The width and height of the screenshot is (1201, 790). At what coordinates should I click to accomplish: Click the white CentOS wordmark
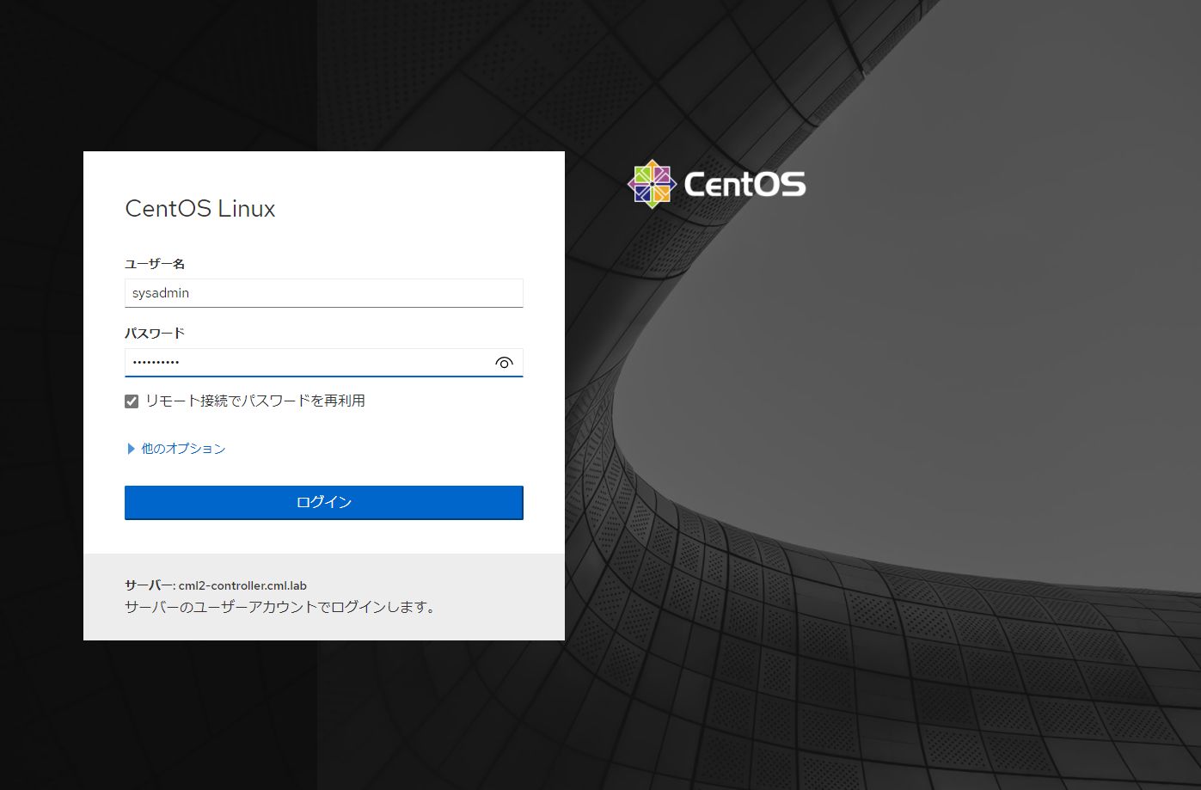[745, 184]
